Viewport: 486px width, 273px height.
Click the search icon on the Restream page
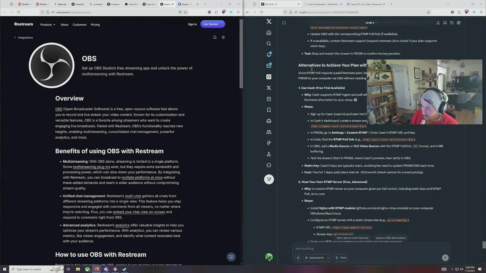215,37
